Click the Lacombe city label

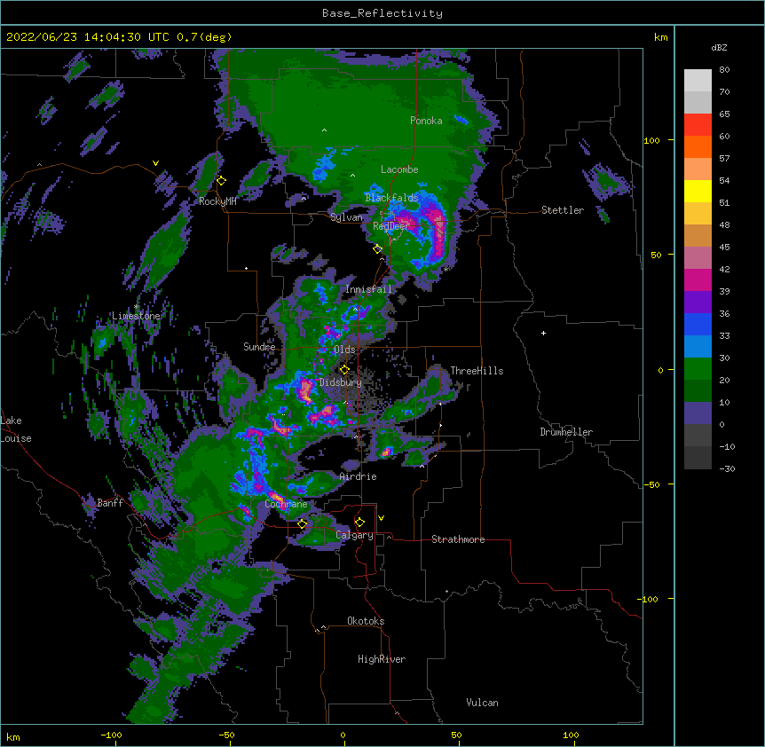click(x=399, y=169)
